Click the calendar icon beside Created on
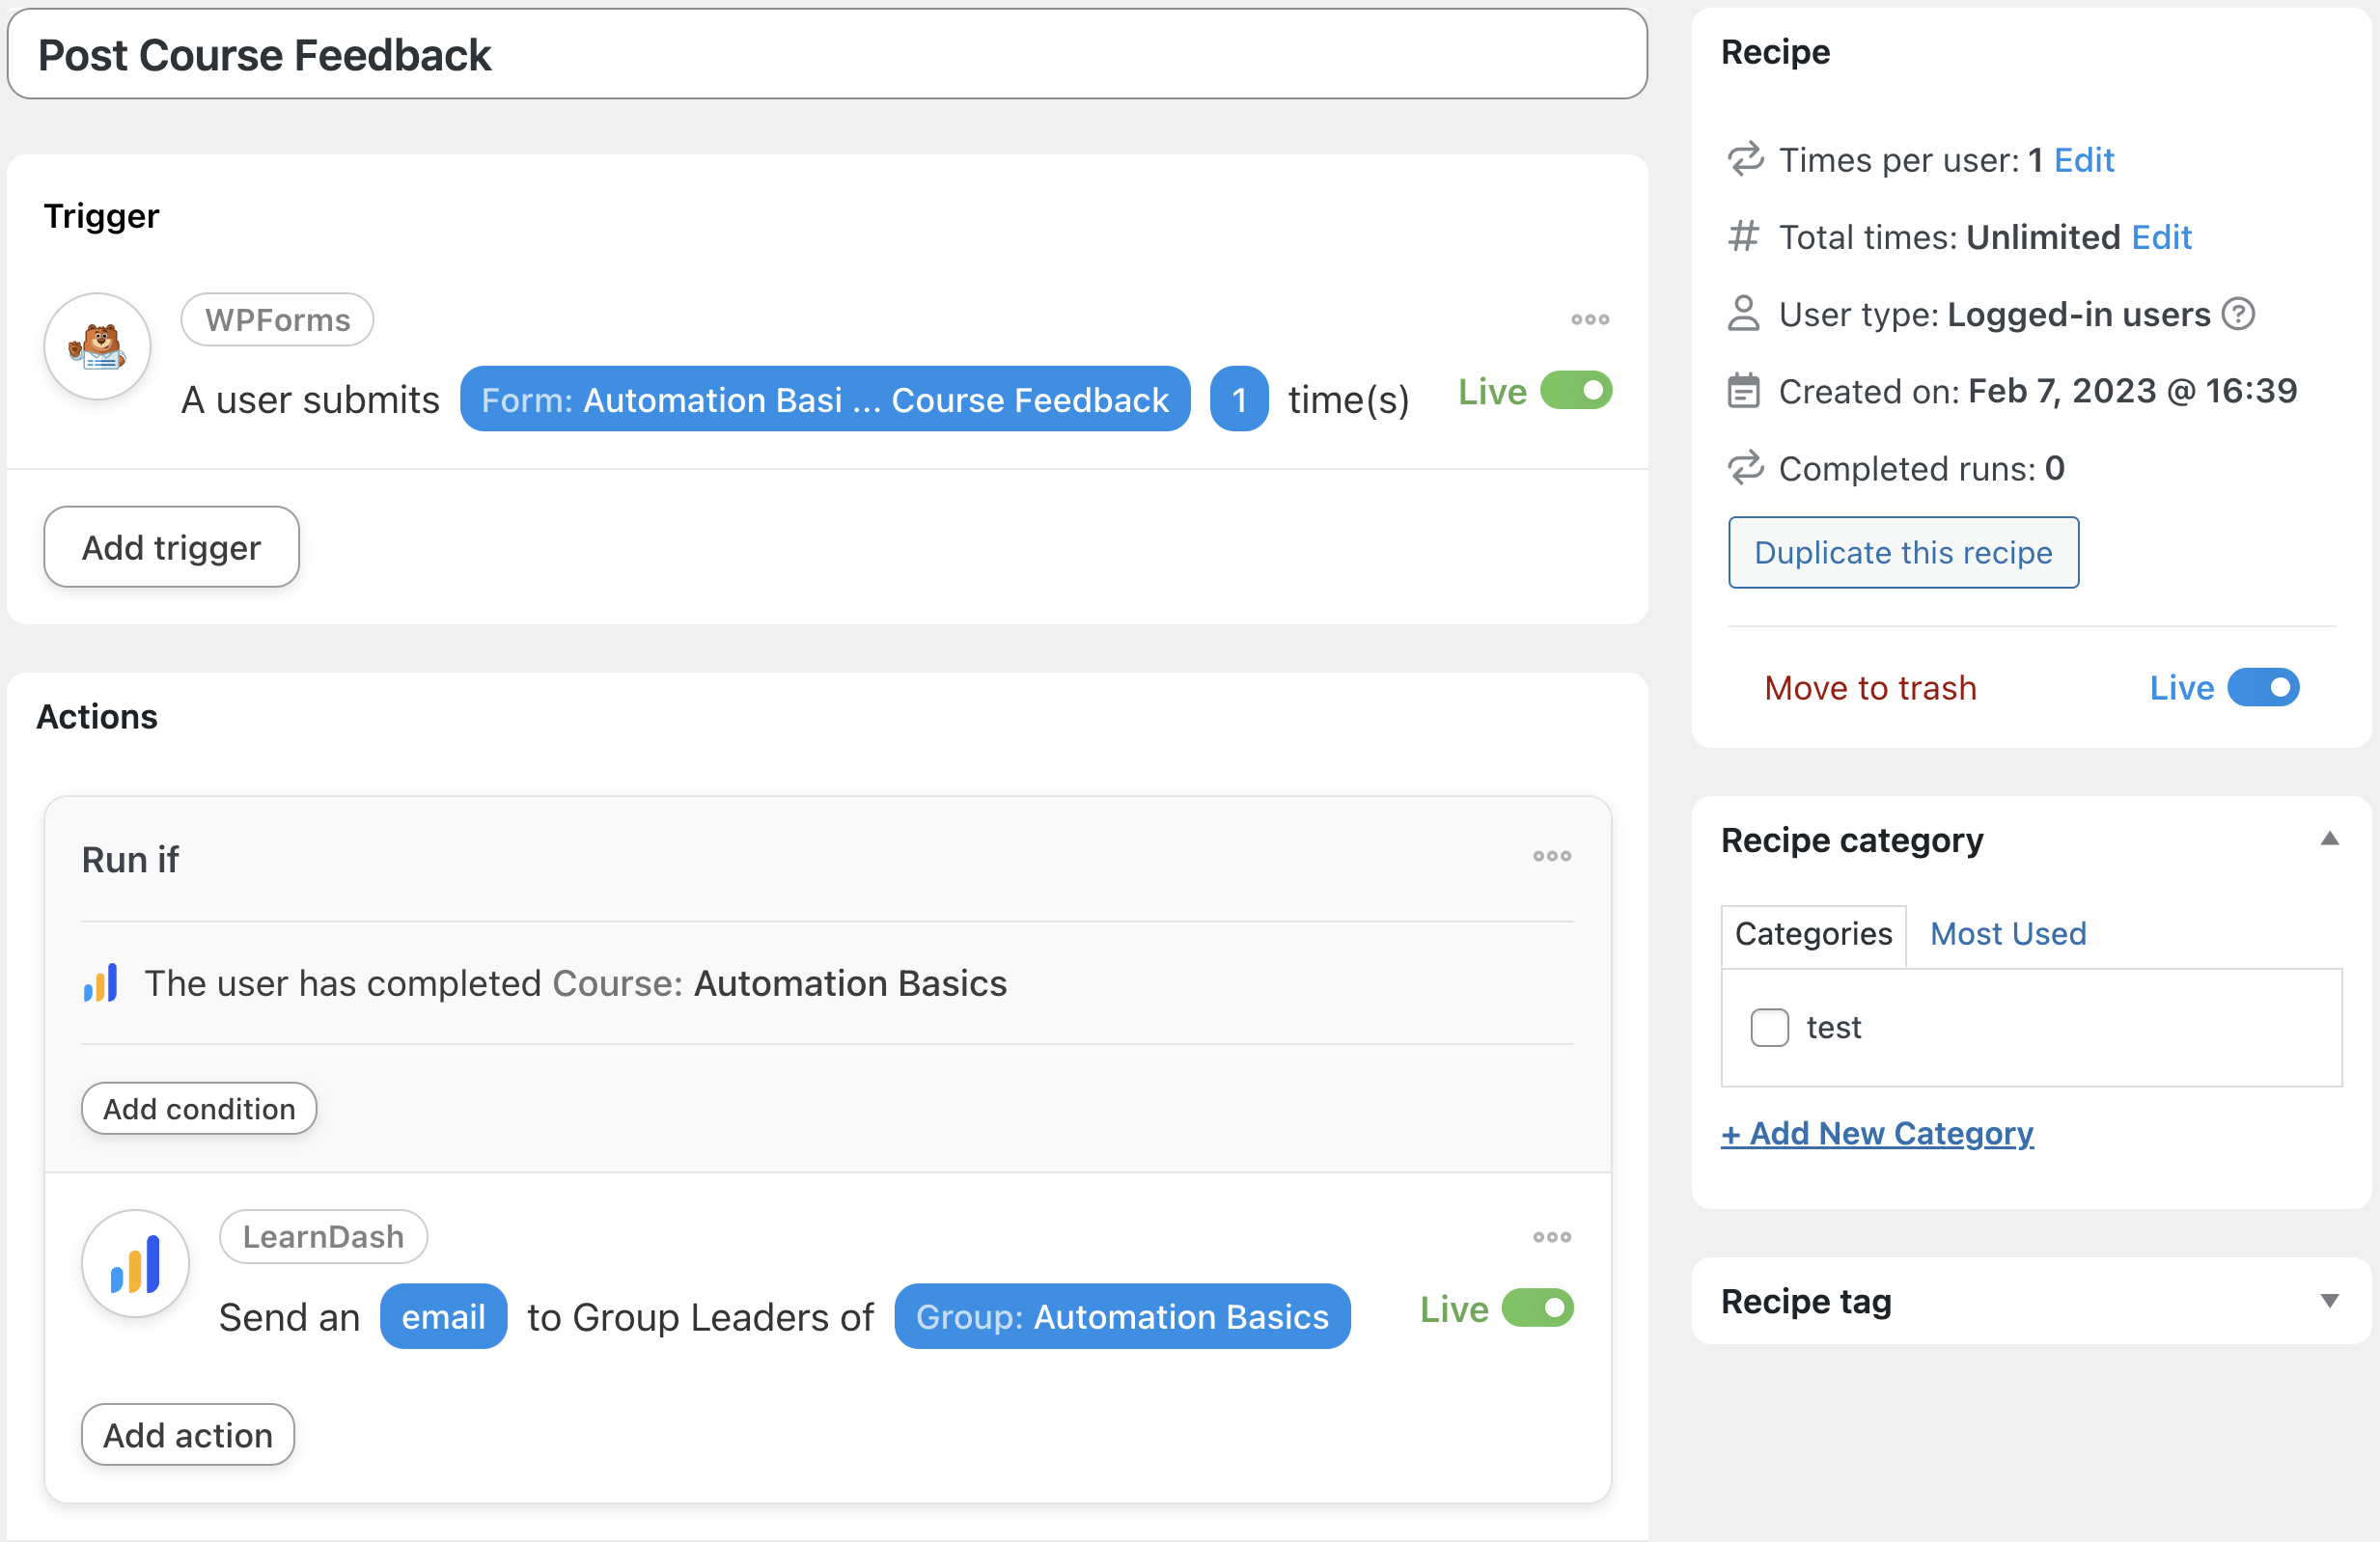 1743,391
